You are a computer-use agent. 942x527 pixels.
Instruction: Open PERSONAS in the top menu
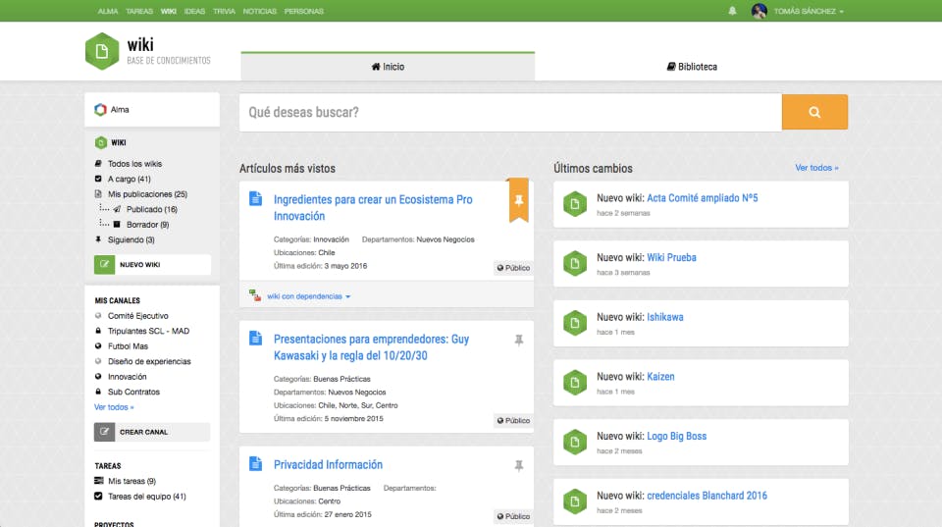304,12
